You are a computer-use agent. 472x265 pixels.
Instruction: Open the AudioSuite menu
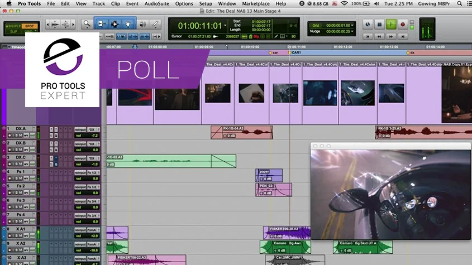[156, 3]
